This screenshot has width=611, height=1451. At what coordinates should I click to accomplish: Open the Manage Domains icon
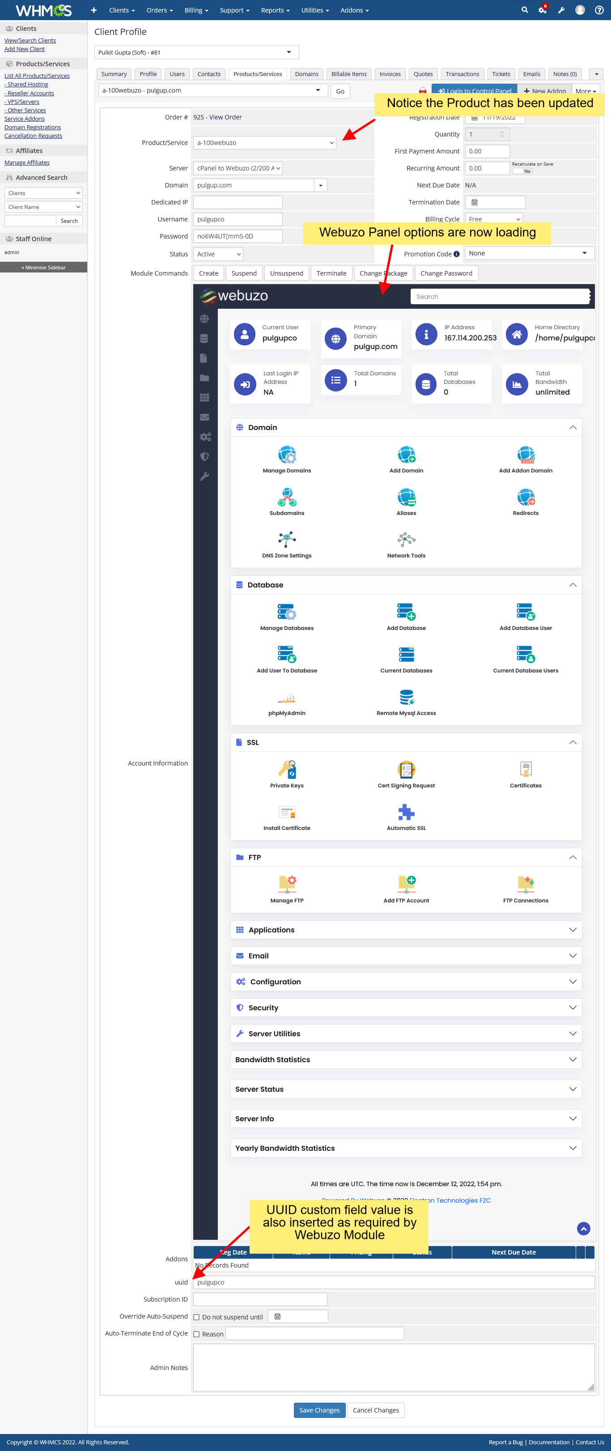coord(287,455)
